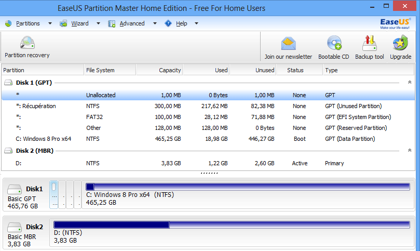Click the Upgrade star icon
This screenshot has width=420, height=251.
coord(400,43)
